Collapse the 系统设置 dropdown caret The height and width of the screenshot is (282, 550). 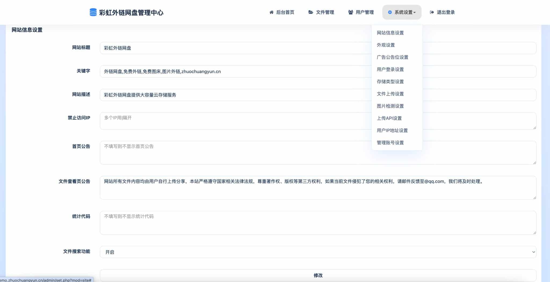tap(414, 13)
